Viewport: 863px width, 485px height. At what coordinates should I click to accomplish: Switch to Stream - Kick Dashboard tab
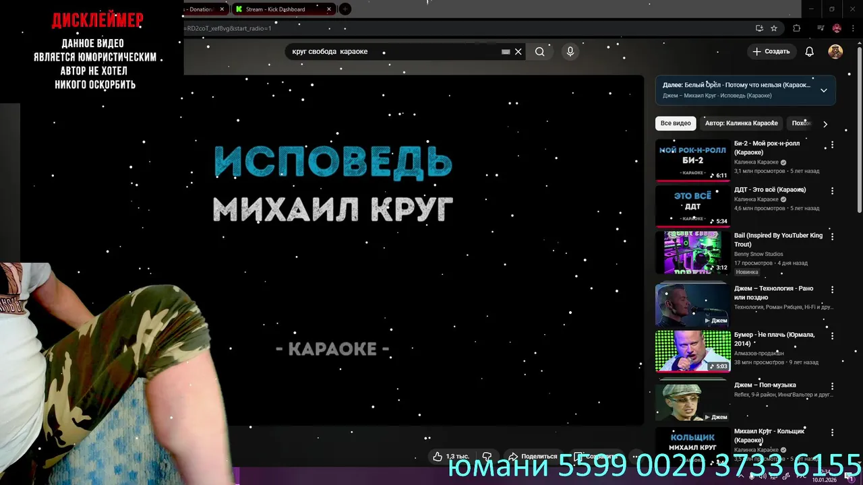(x=283, y=9)
